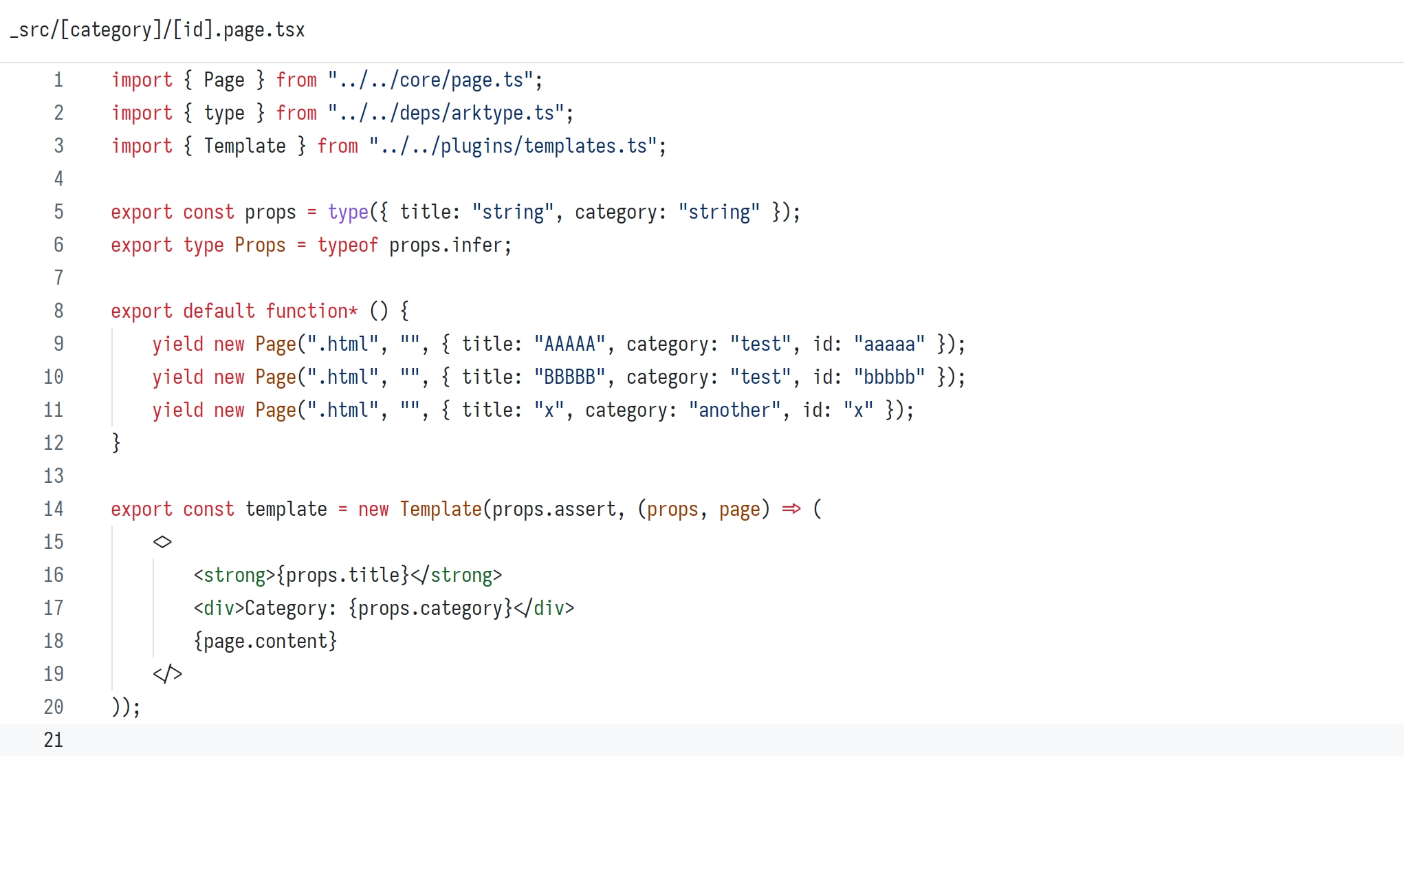Click the Page import name on line 1
Viewport: 1404px width, 890px height.
tap(224, 80)
